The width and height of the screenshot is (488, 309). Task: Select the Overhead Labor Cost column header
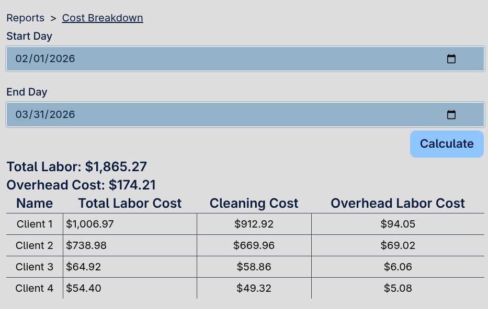(398, 203)
